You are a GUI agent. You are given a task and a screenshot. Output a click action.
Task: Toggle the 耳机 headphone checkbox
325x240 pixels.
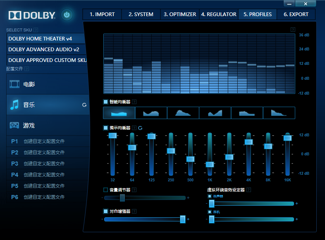click(x=210, y=212)
